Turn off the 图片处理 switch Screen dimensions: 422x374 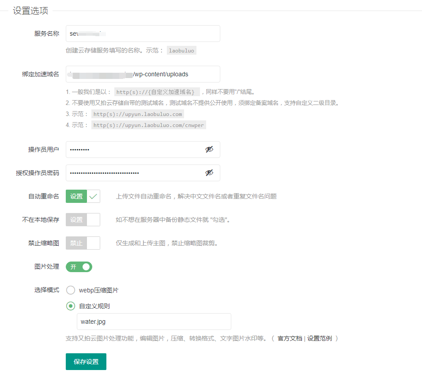tap(79, 267)
